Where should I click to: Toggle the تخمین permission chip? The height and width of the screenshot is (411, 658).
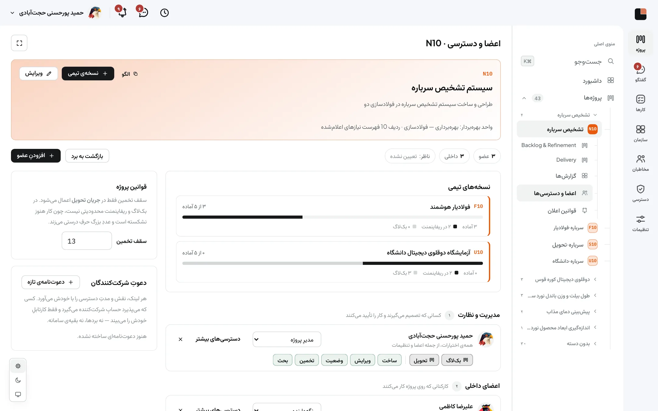(x=307, y=360)
